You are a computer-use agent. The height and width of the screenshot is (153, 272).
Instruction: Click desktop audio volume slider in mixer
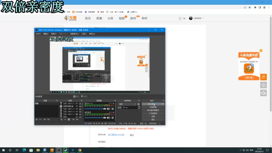pos(95,118)
